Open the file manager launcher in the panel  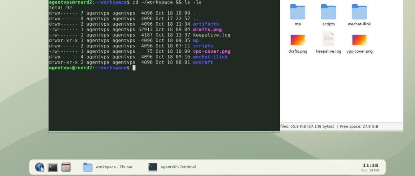coord(66,167)
